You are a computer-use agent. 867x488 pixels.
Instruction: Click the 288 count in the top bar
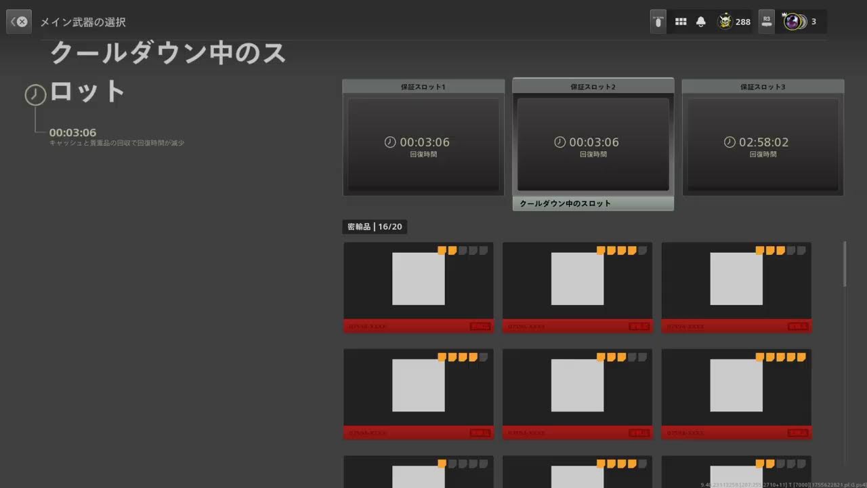point(743,22)
